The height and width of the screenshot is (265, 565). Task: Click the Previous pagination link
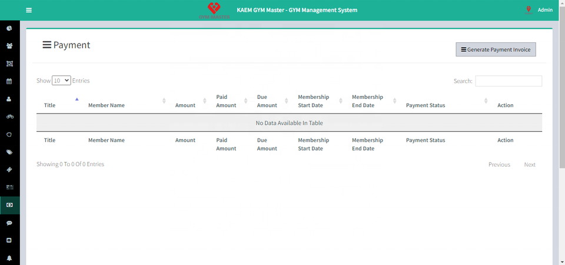(499, 165)
